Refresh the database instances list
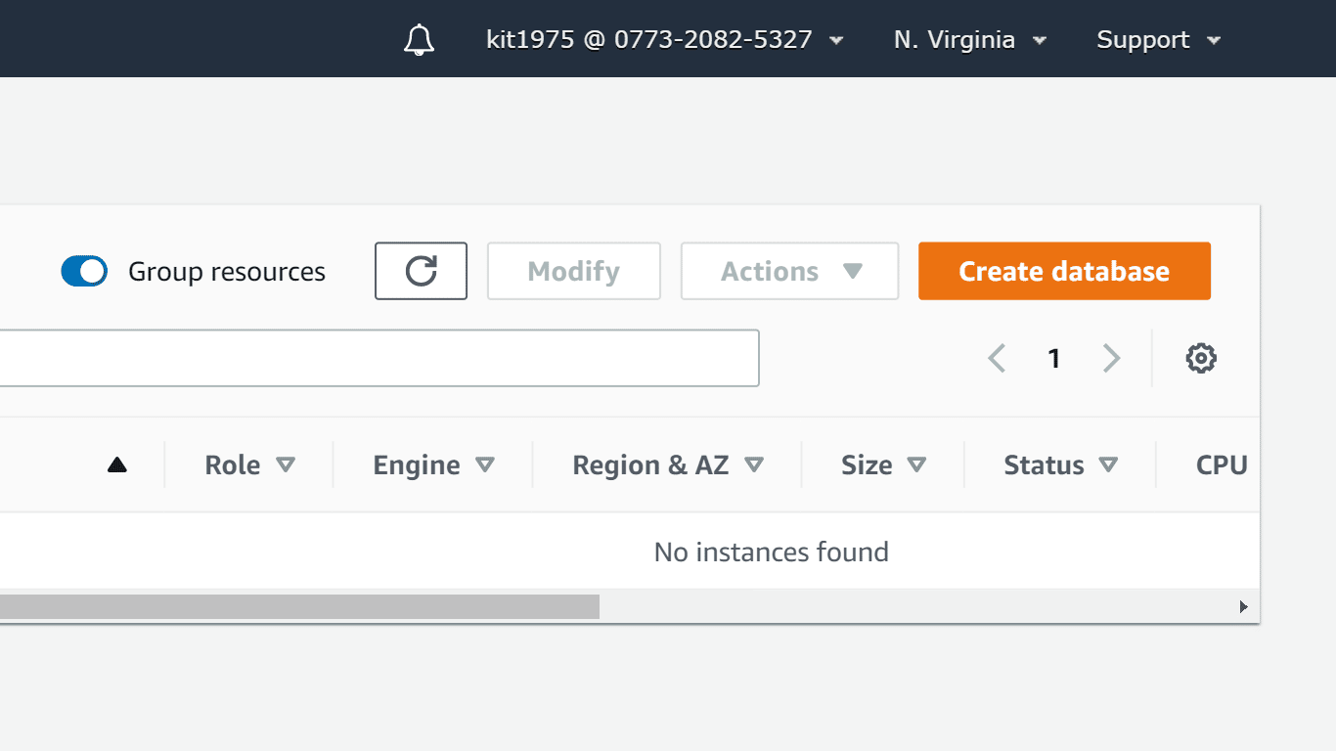This screenshot has height=751, width=1336. (x=421, y=271)
